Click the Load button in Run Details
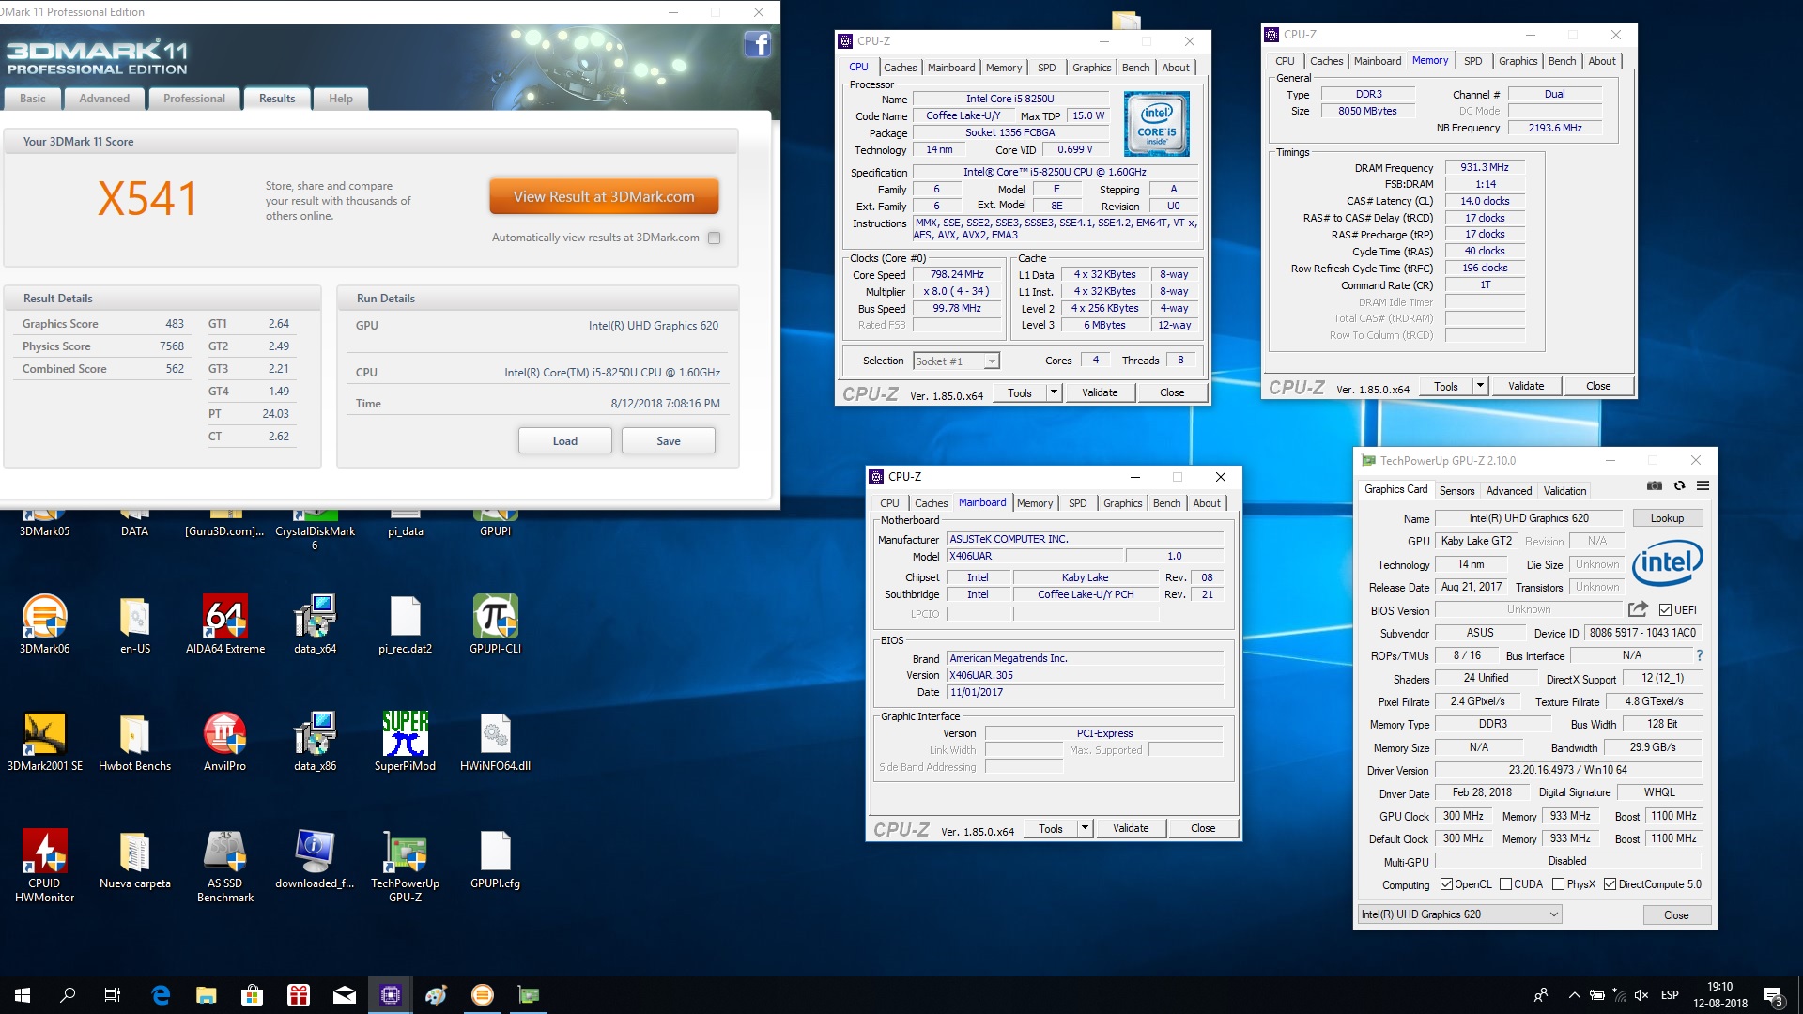Viewport: 1803px width, 1014px height. pyautogui.click(x=565, y=441)
